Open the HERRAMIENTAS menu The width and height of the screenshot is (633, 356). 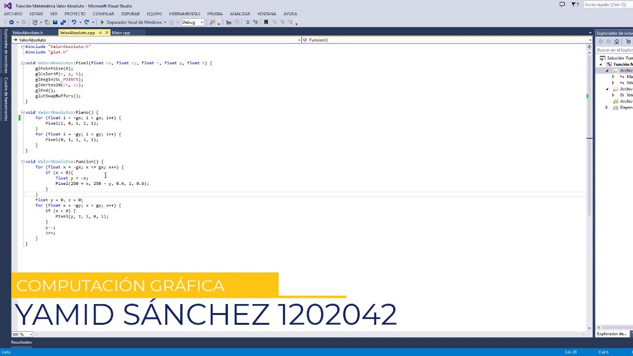184,14
